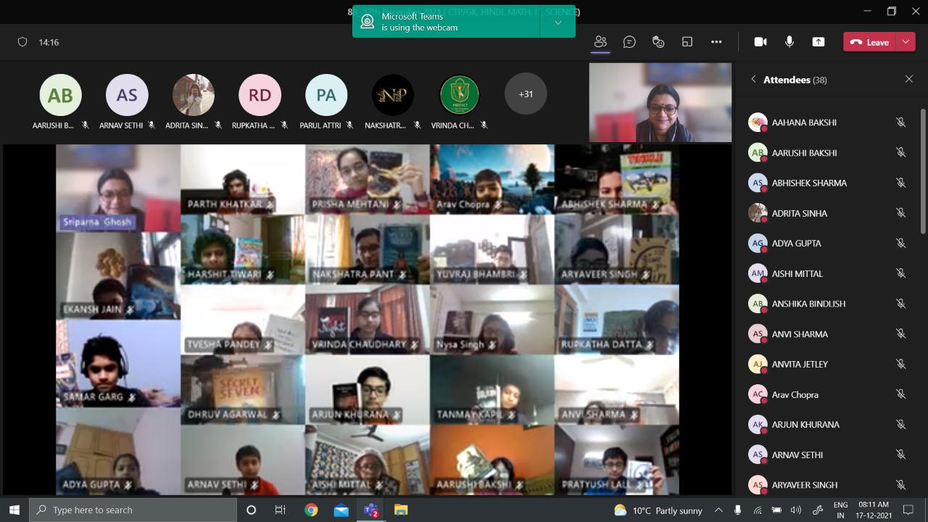Select the NAKSHATR... participant avatar
928x522 pixels.
tap(393, 95)
